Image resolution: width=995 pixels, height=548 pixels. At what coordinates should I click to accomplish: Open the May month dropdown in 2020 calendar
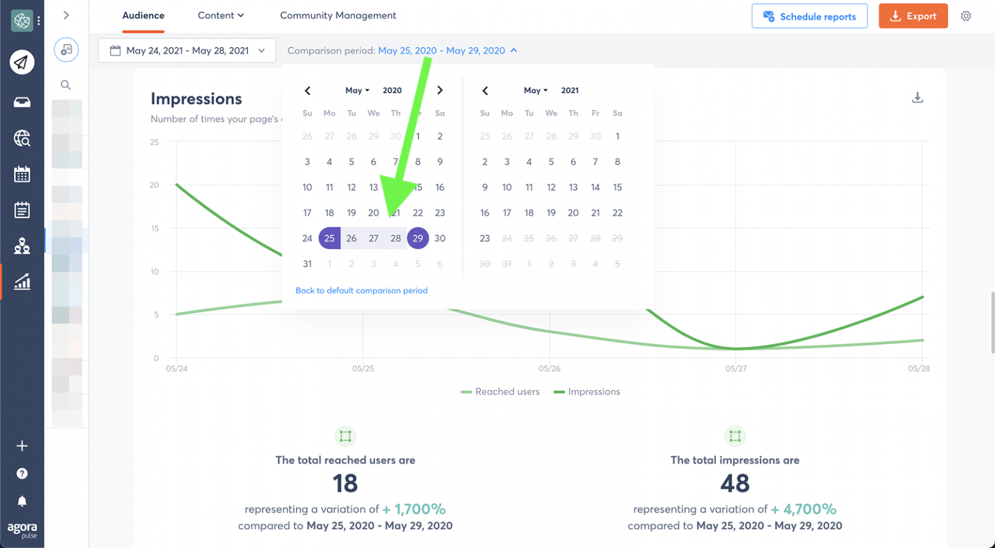click(357, 91)
